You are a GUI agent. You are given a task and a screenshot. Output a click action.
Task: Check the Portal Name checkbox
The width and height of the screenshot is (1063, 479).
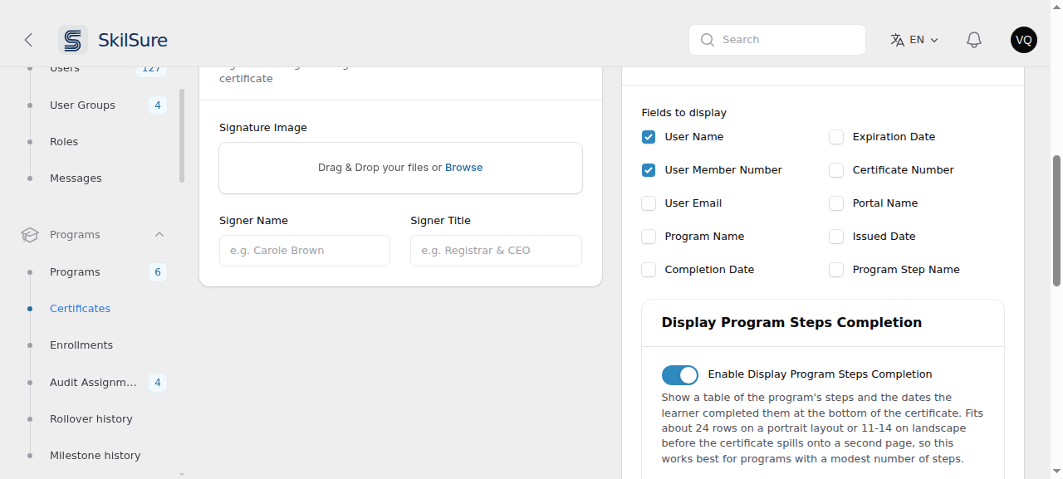point(836,203)
